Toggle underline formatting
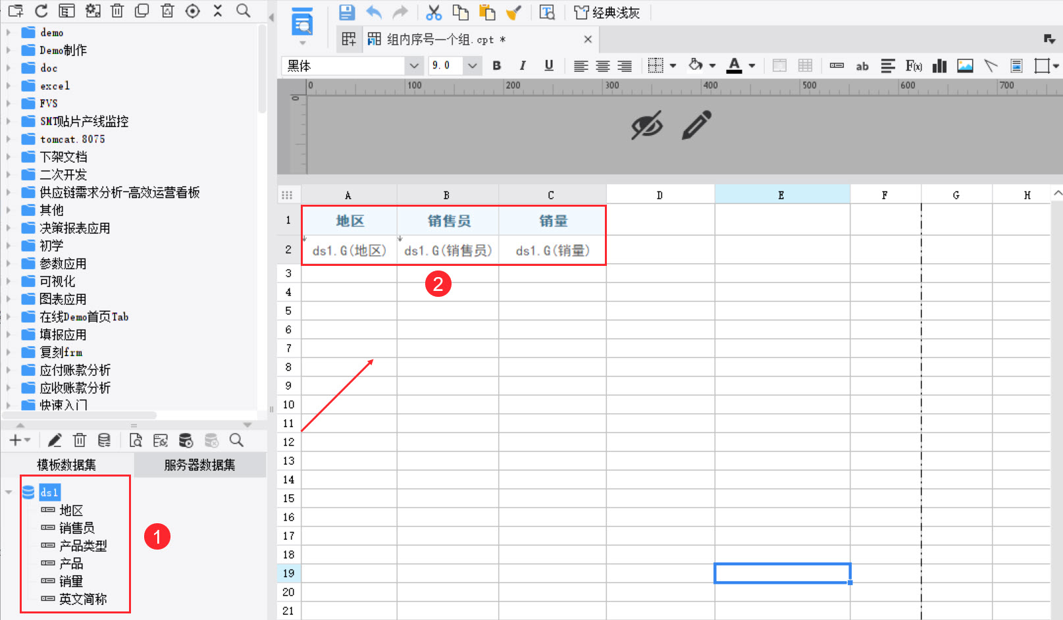Image resolution: width=1063 pixels, height=620 pixels. (549, 66)
